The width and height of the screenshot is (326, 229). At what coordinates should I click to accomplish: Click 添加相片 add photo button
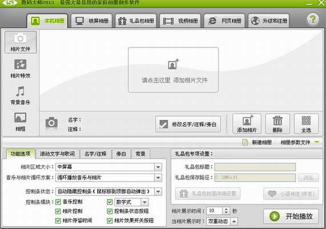click(x=247, y=124)
